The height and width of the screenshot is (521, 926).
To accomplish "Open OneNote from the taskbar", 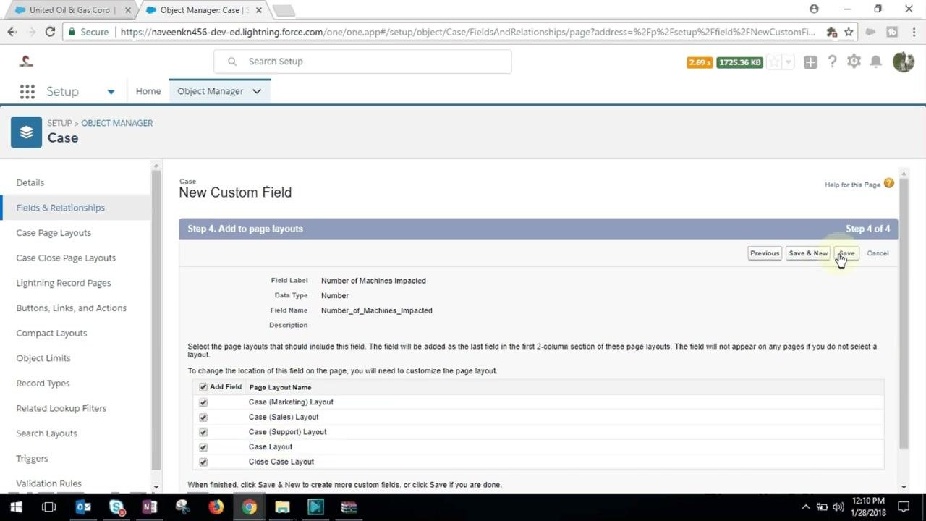I will click(x=150, y=507).
